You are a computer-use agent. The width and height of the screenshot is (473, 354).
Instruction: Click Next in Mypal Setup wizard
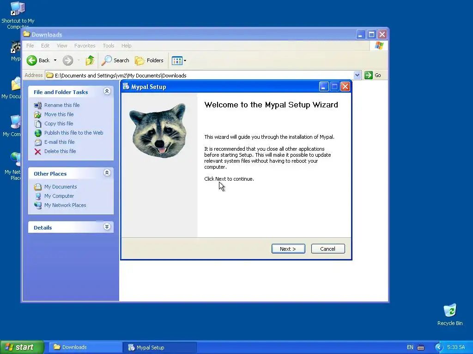(x=288, y=248)
